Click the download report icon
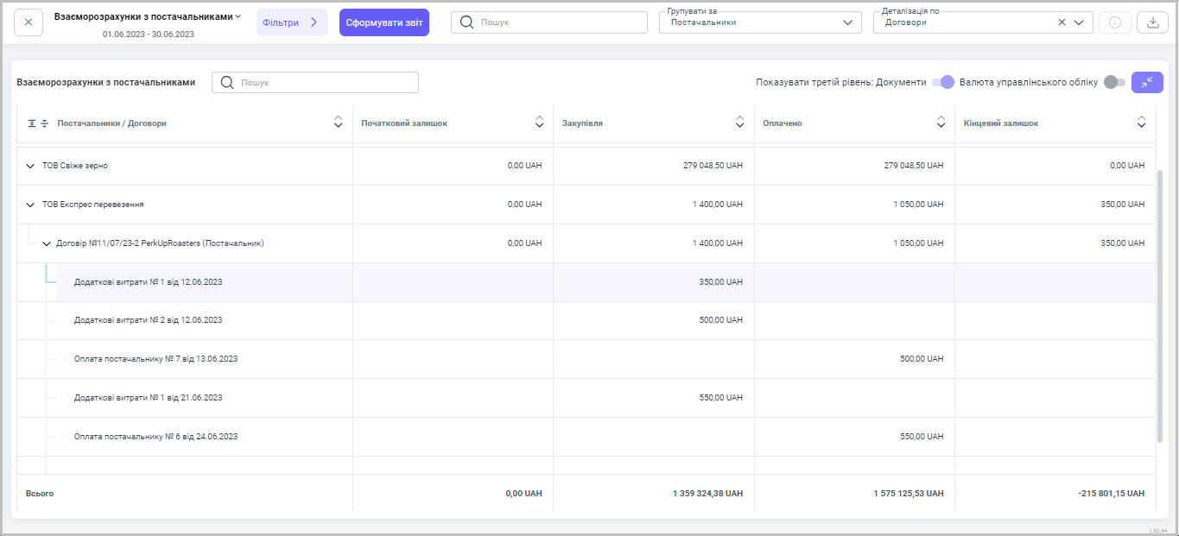The height and width of the screenshot is (536, 1179). pos(1151,22)
